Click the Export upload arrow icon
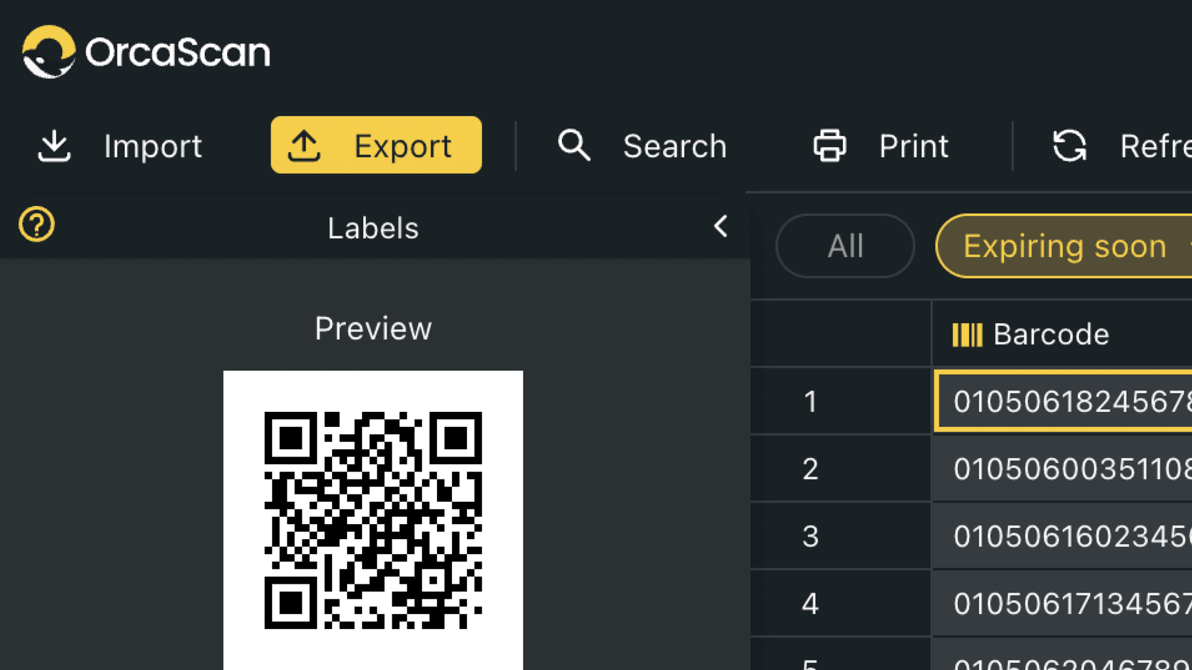 (304, 146)
